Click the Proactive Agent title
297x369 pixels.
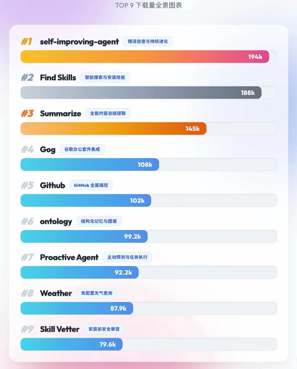coord(69,257)
